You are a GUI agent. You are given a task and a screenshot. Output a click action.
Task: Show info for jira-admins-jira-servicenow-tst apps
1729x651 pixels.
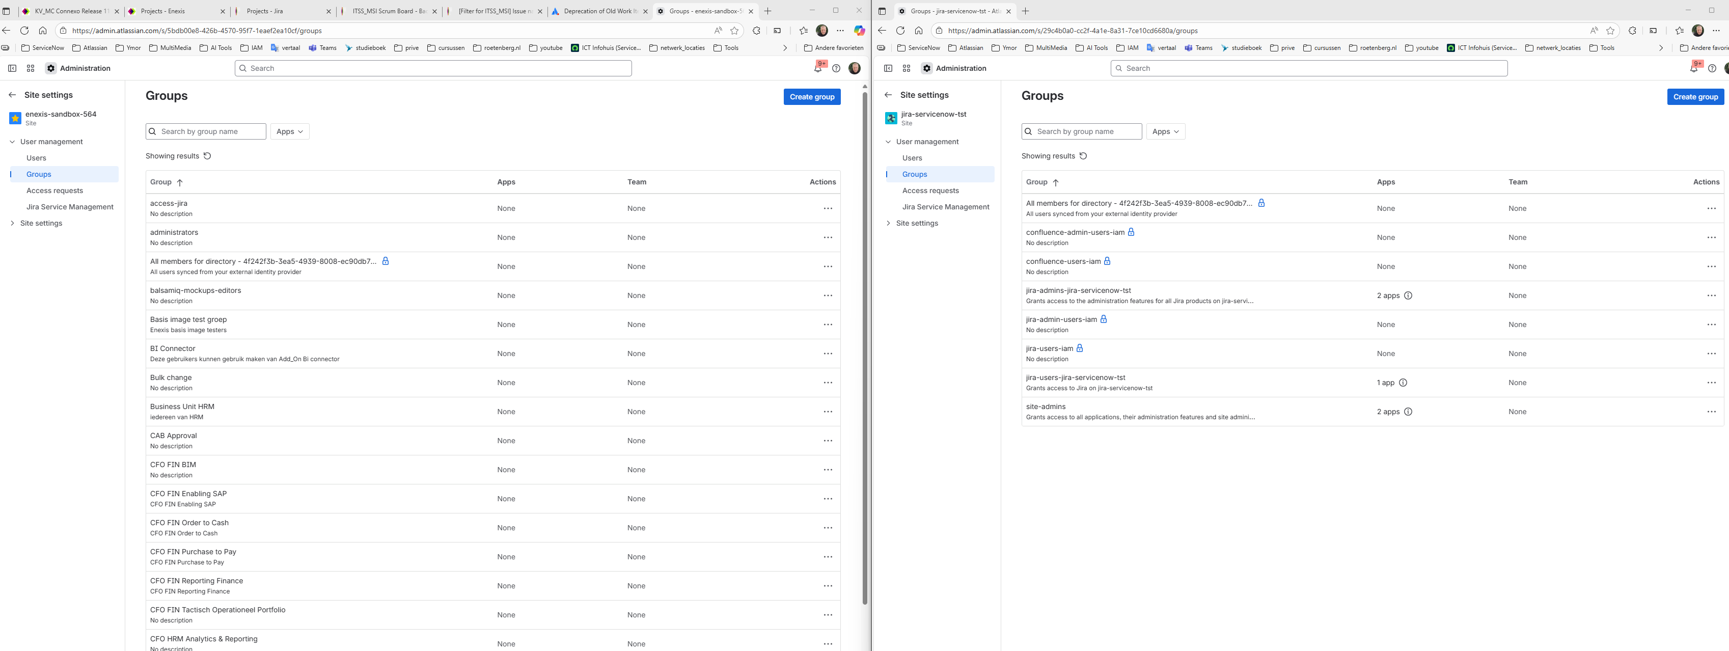pyautogui.click(x=1408, y=296)
